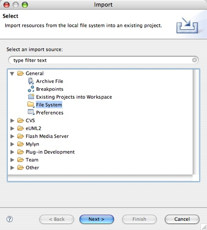
Task: Click the File System folder icon
Action: click(31, 104)
